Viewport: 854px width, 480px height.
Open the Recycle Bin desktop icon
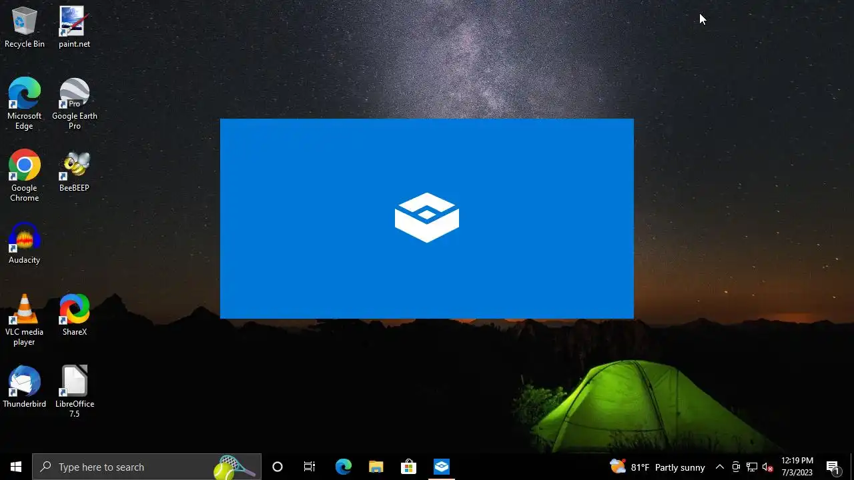tap(25, 28)
